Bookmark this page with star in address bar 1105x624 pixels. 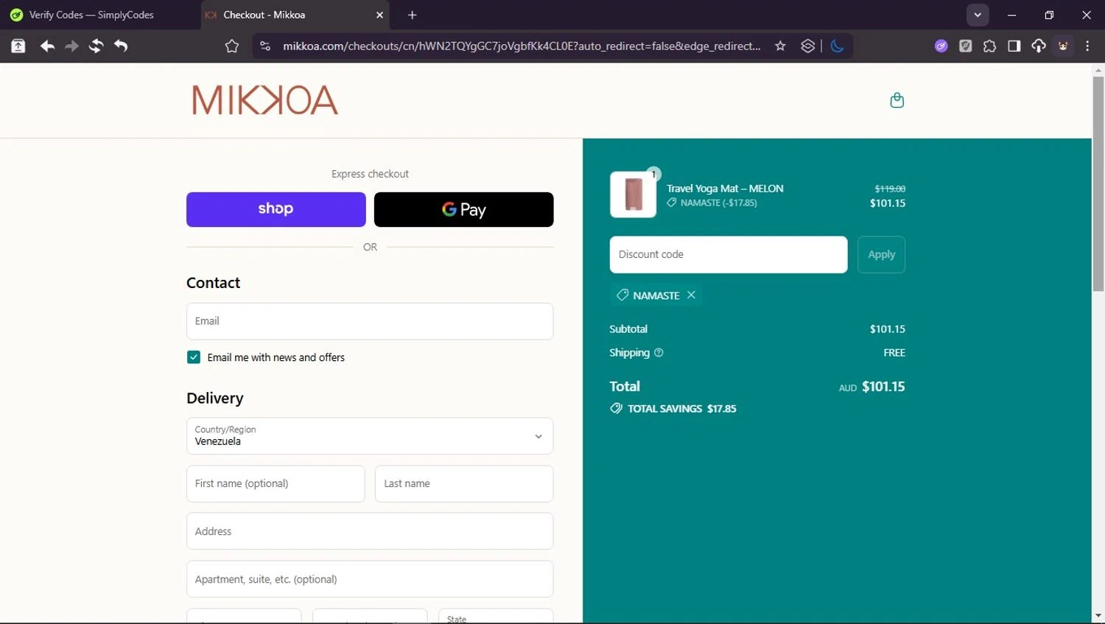(x=780, y=46)
